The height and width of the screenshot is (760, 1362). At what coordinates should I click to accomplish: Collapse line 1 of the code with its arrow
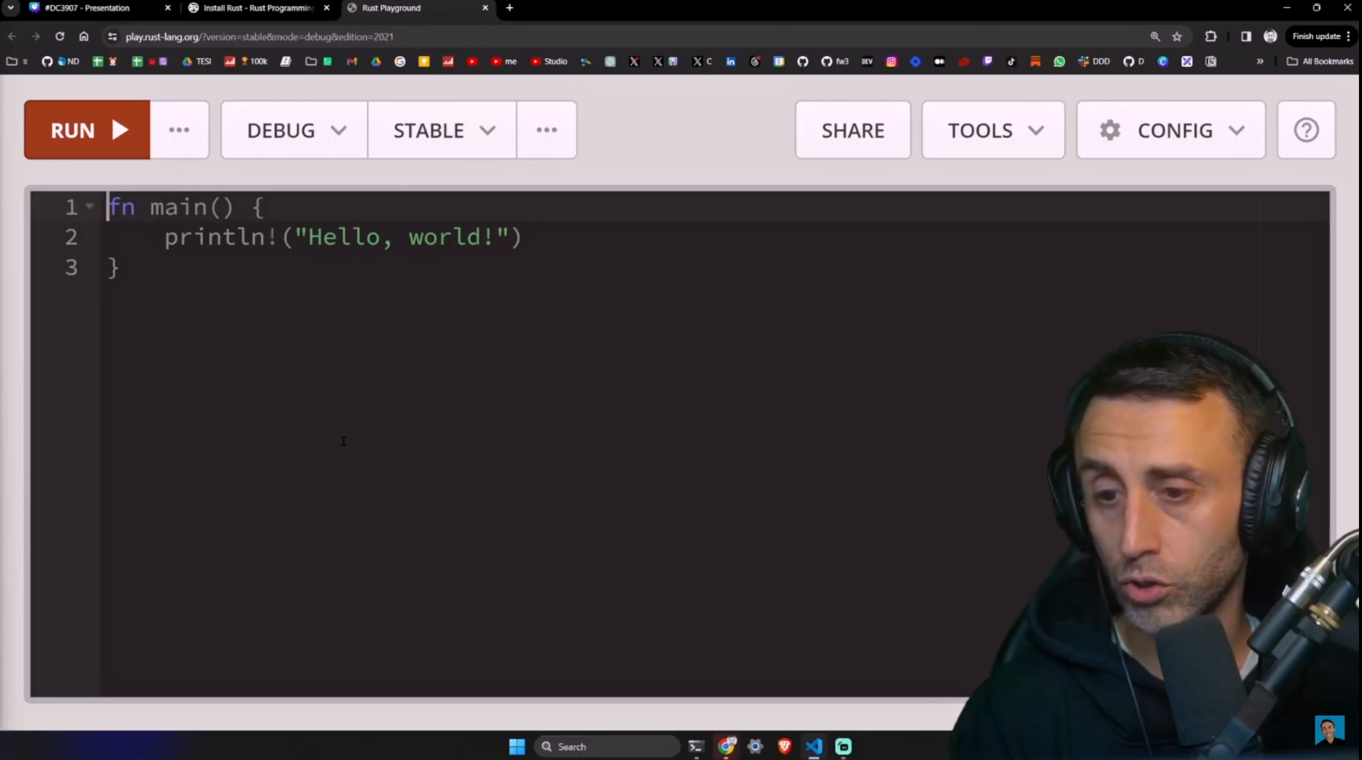[89, 207]
